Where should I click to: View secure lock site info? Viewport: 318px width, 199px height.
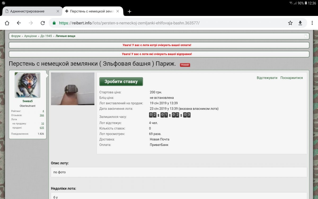[x=54, y=23]
